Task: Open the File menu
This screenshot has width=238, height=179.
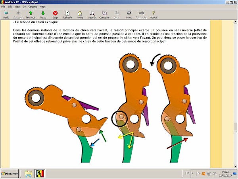Action: (x=3, y=6)
